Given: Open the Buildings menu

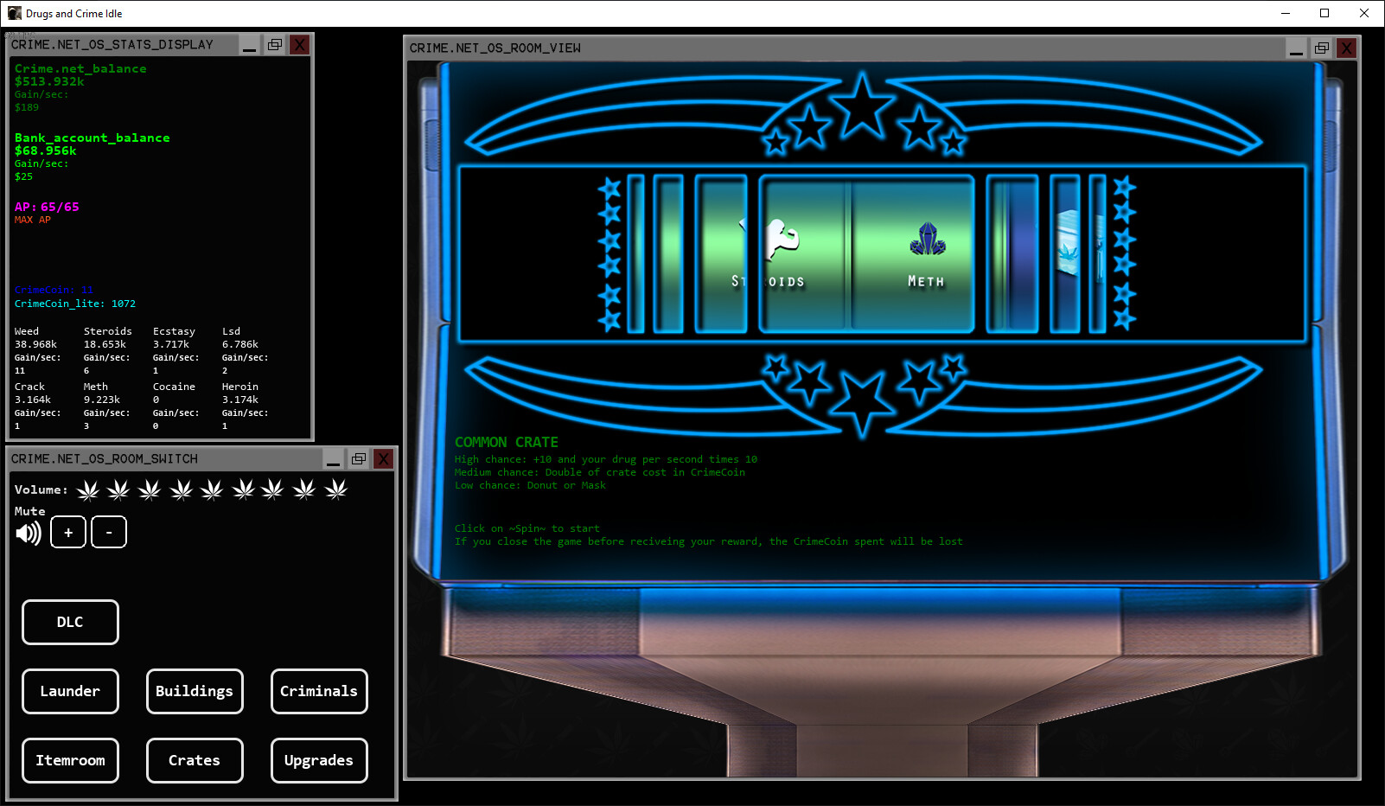Looking at the screenshot, I should pyautogui.click(x=194, y=691).
